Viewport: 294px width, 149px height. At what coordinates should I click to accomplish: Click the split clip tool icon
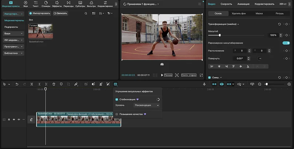[x=32, y=84]
